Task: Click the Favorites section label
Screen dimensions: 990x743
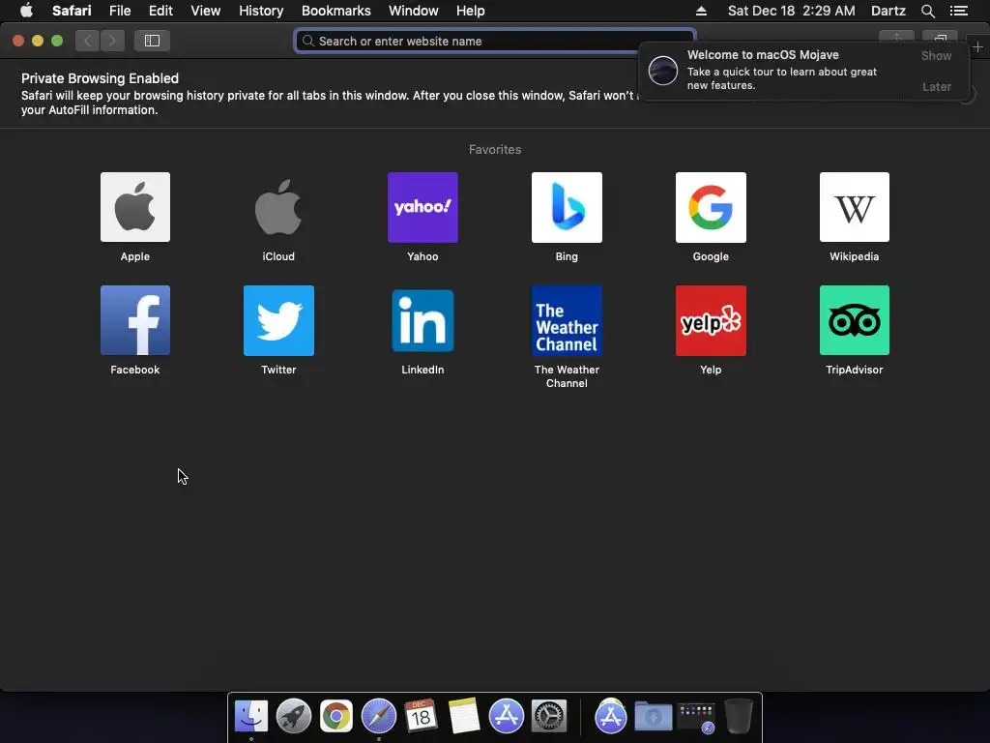Action: 495,150
